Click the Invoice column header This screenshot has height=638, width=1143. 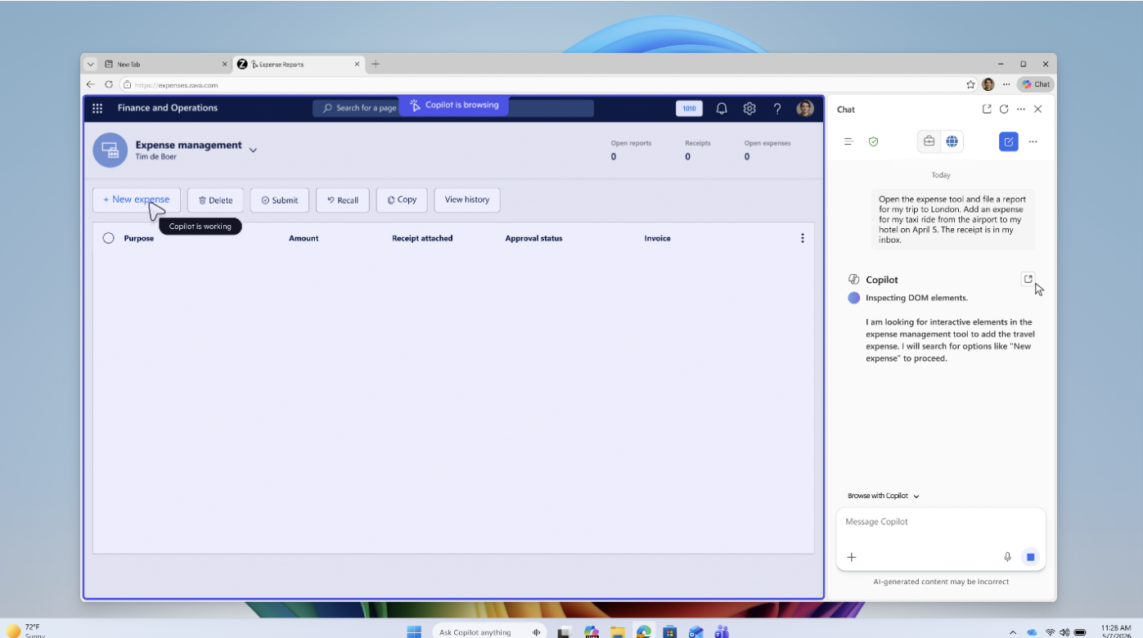click(657, 239)
